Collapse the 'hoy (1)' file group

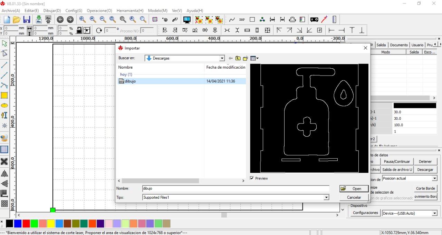point(126,75)
